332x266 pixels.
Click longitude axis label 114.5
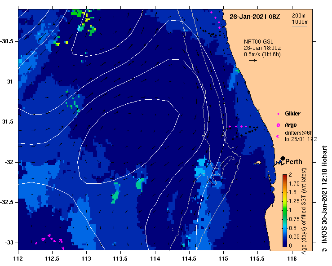pyautogui.click(x=189, y=259)
